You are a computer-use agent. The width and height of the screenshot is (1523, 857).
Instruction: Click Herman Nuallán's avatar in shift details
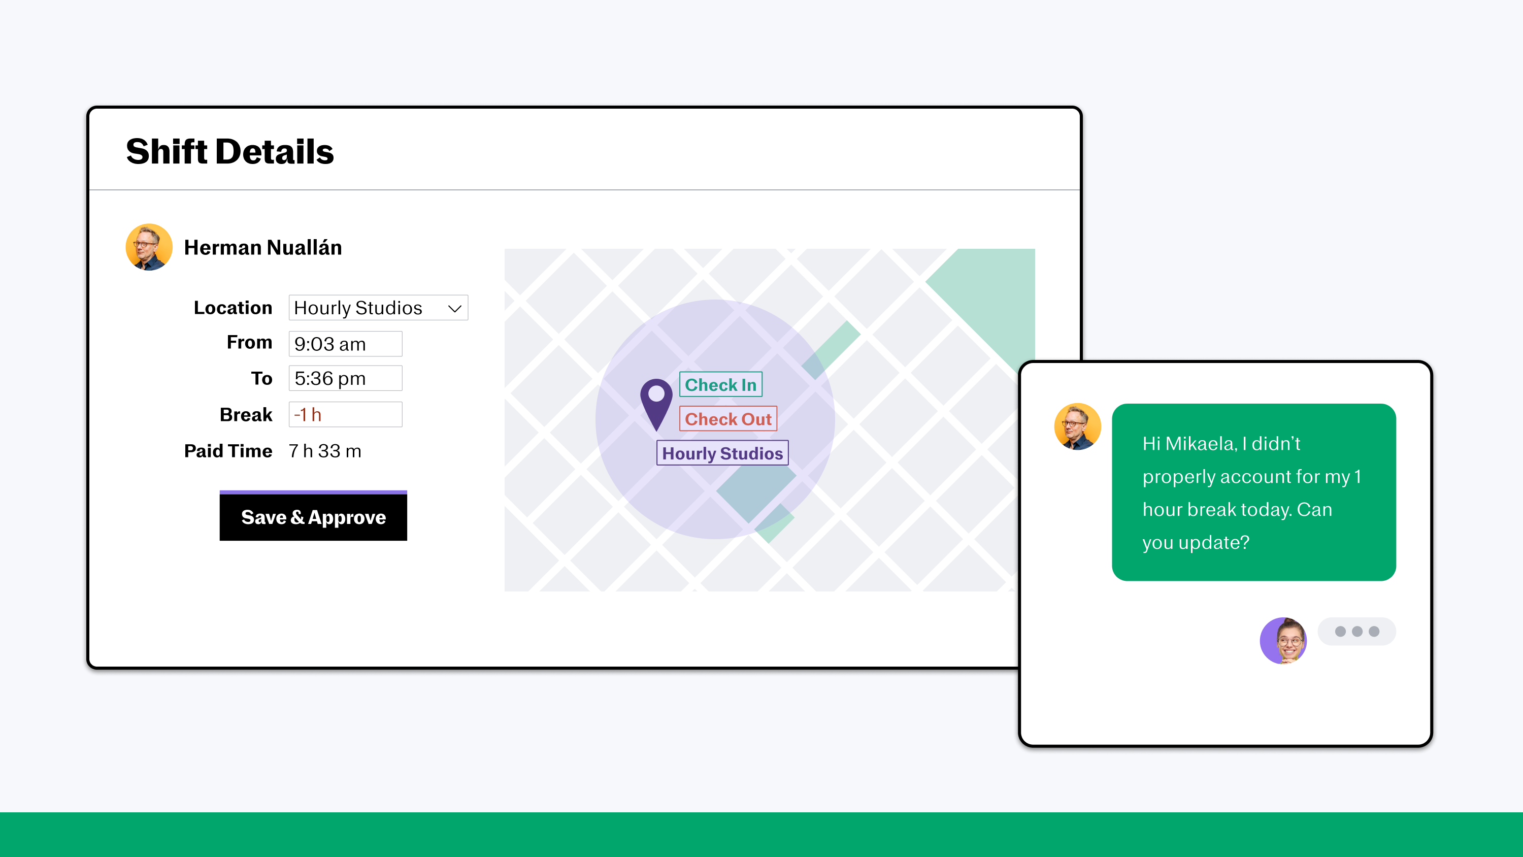point(149,247)
